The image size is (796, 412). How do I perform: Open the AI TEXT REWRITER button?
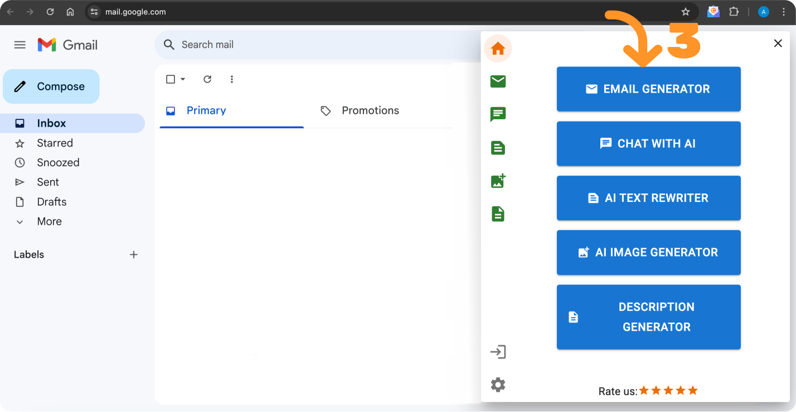(648, 198)
